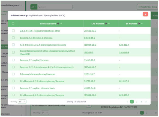
Task: Select page 1 in dialog pagination
Action: [132, 102]
